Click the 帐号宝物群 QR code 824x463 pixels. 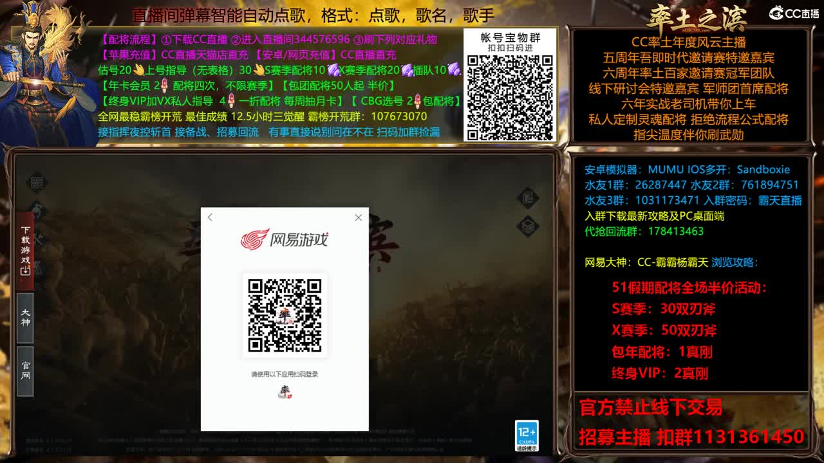pyautogui.click(x=510, y=97)
